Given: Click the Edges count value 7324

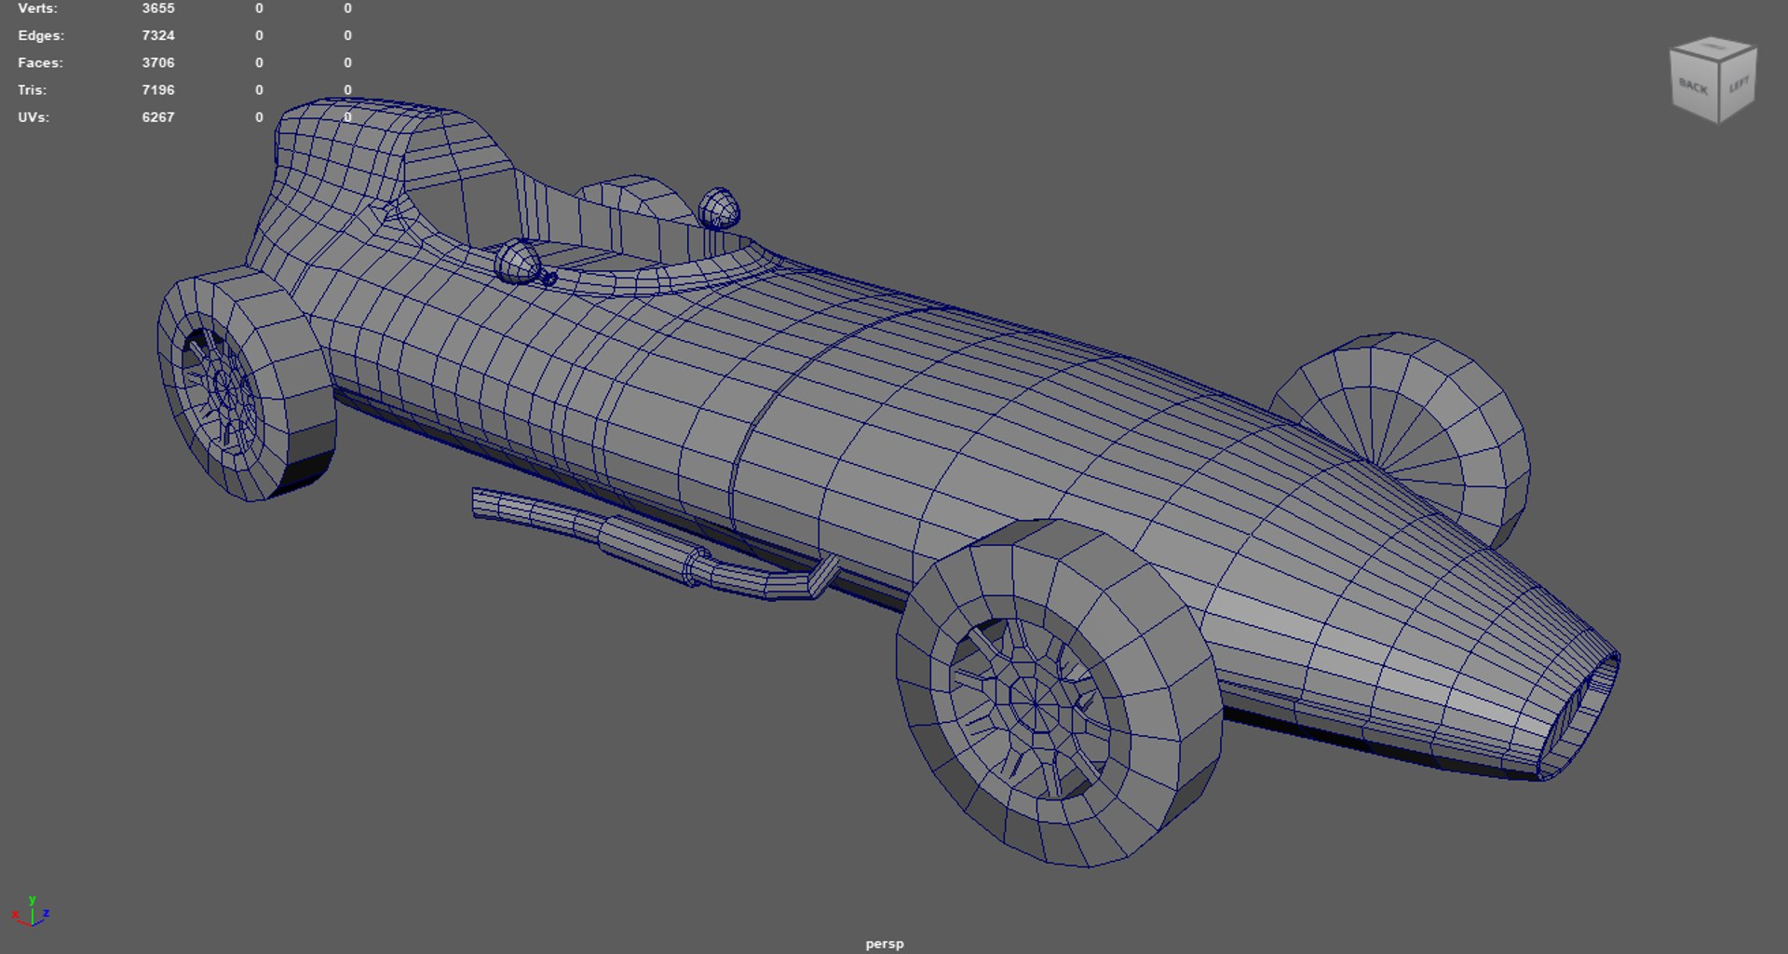Looking at the screenshot, I should pyautogui.click(x=158, y=35).
